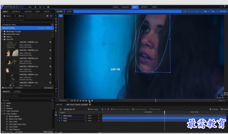Switch media panel to list view
Image resolution: width=228 pixels, height=134 pixels.
point(47,16)
